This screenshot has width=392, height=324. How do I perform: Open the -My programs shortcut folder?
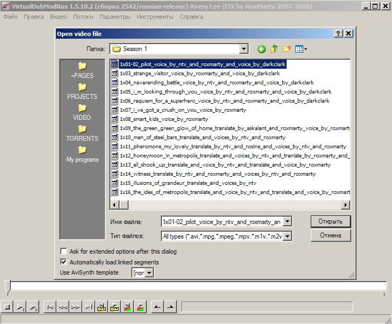[x=82, y=154]
